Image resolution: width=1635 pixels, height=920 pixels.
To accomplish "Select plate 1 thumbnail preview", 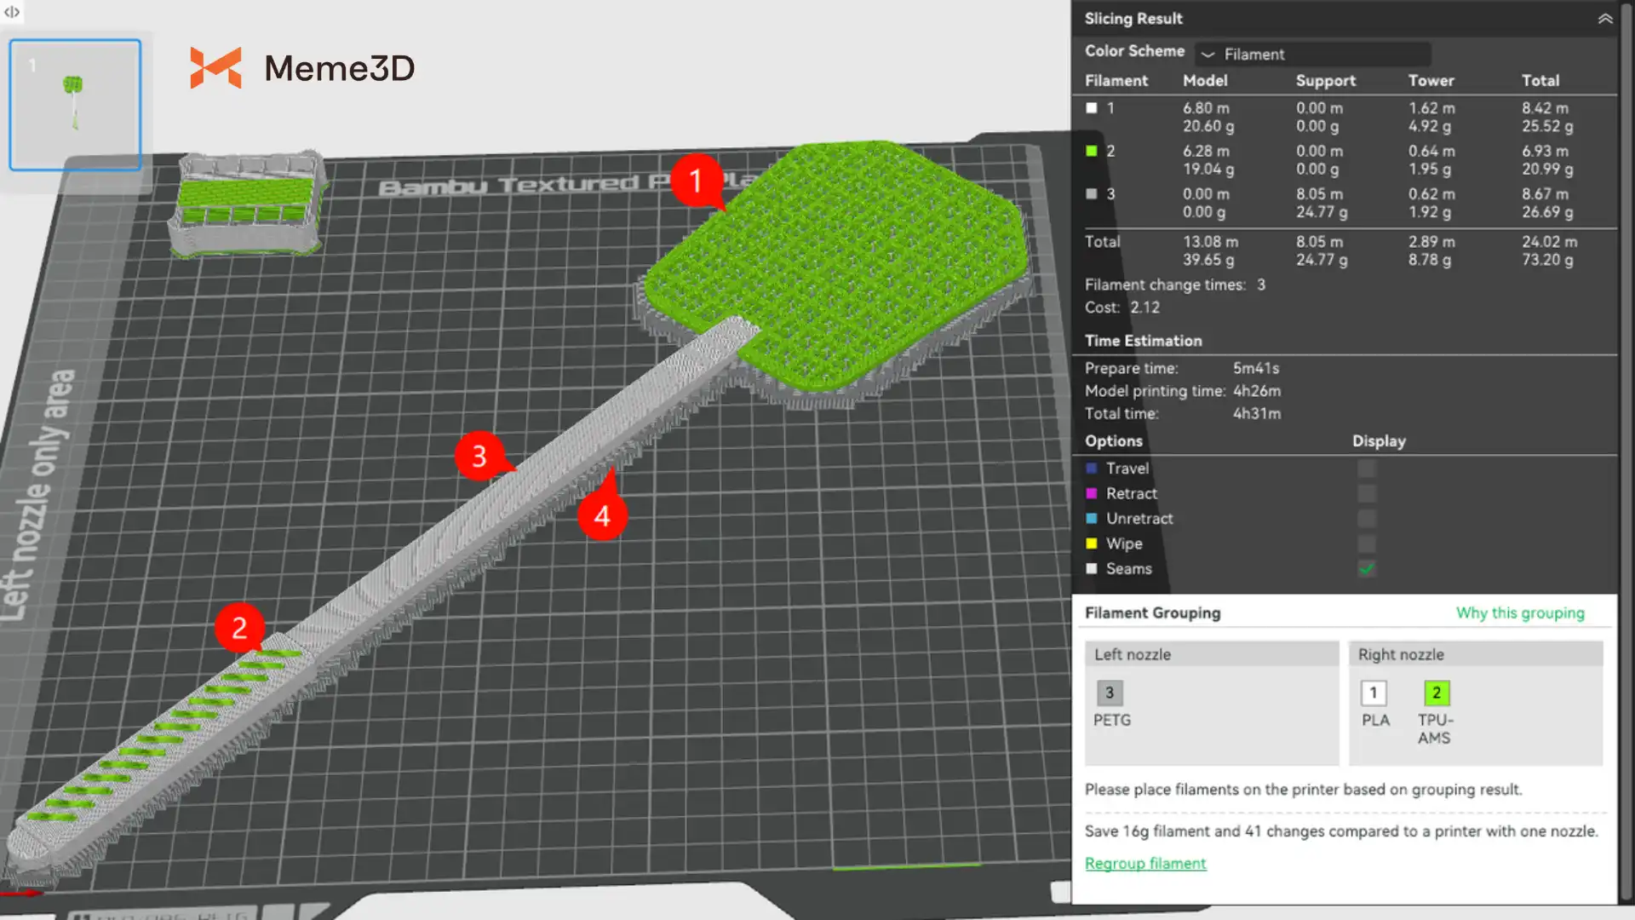I will tap(75, 105).
